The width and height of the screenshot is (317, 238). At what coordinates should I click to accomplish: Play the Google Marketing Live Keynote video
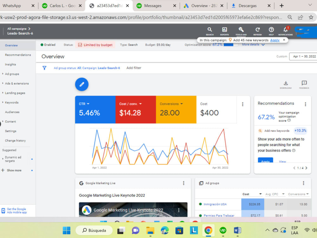tap(133, 210)
